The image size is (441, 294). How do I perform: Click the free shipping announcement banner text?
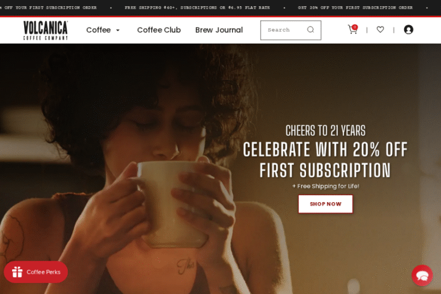[x=198, y=7]
